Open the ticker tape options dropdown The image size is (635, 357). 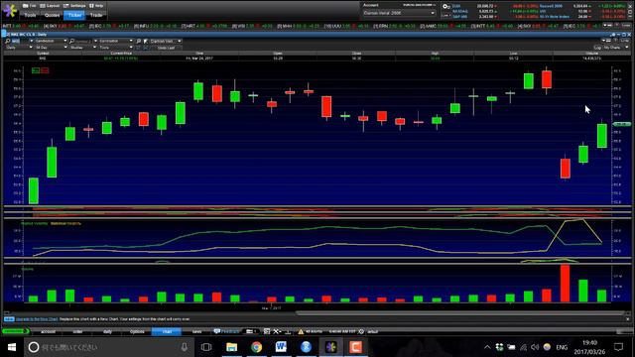(607, 26)
